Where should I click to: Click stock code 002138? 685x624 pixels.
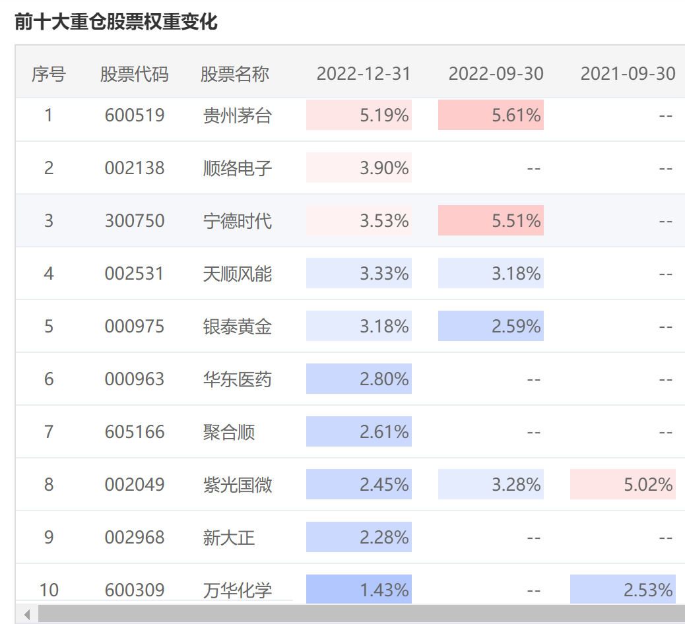click(135, 168)
